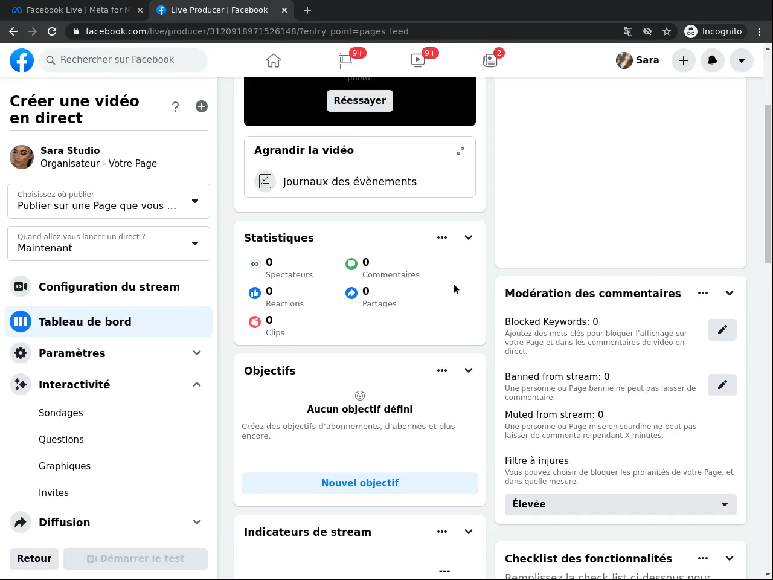Image resolution: width=773 pixels, height=580 pixels.
Task: Click the Clips stat icon
Action: [255, 322]
